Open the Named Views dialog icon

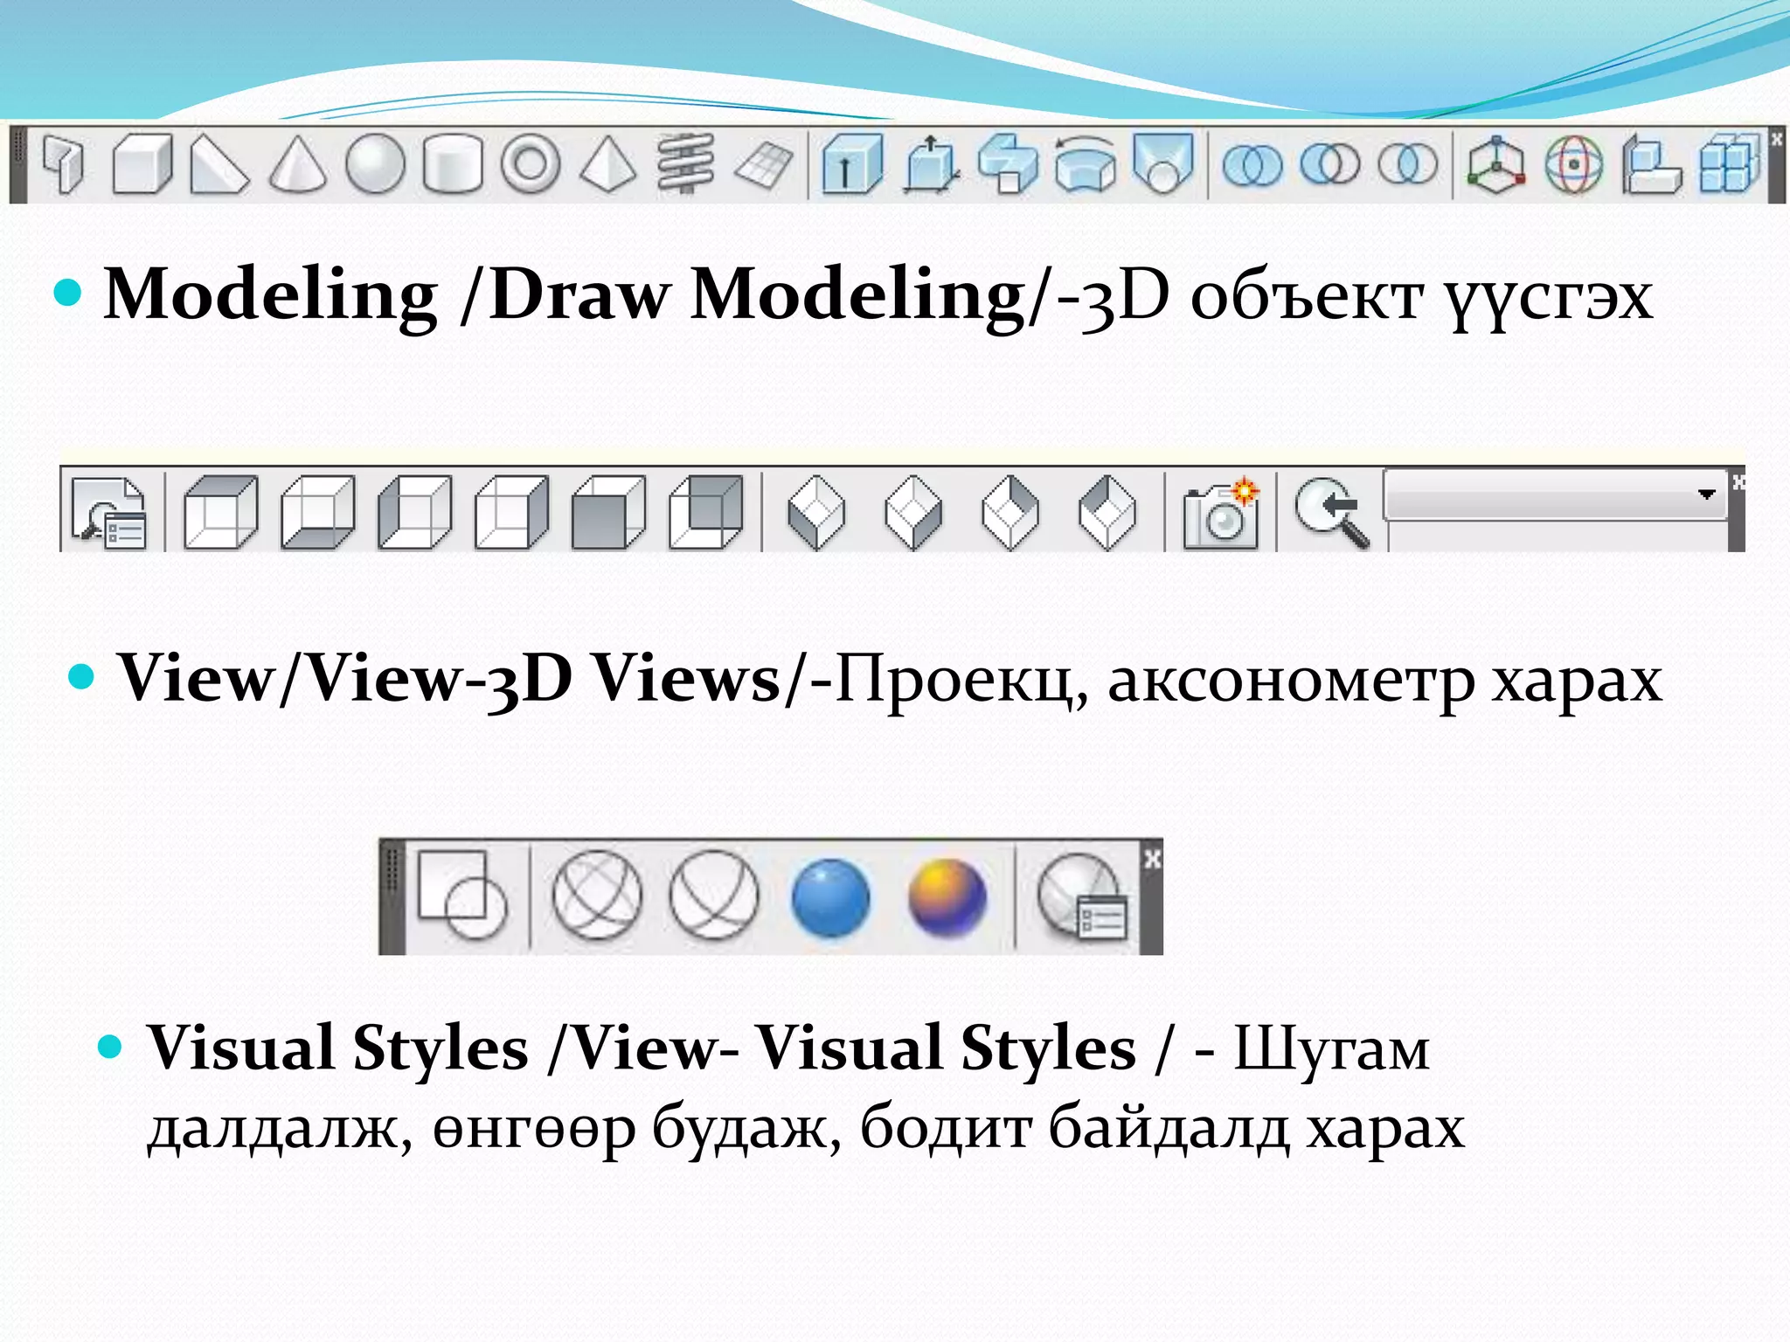click(x=109, y=512)
